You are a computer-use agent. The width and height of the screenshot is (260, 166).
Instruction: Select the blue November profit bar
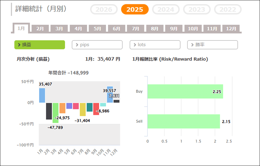click(x=110, y=95)
